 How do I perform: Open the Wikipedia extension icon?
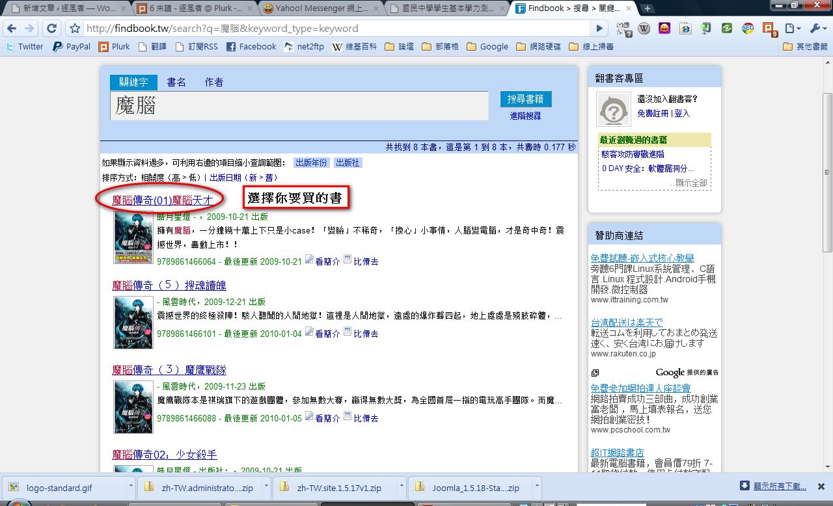point(644,29)
